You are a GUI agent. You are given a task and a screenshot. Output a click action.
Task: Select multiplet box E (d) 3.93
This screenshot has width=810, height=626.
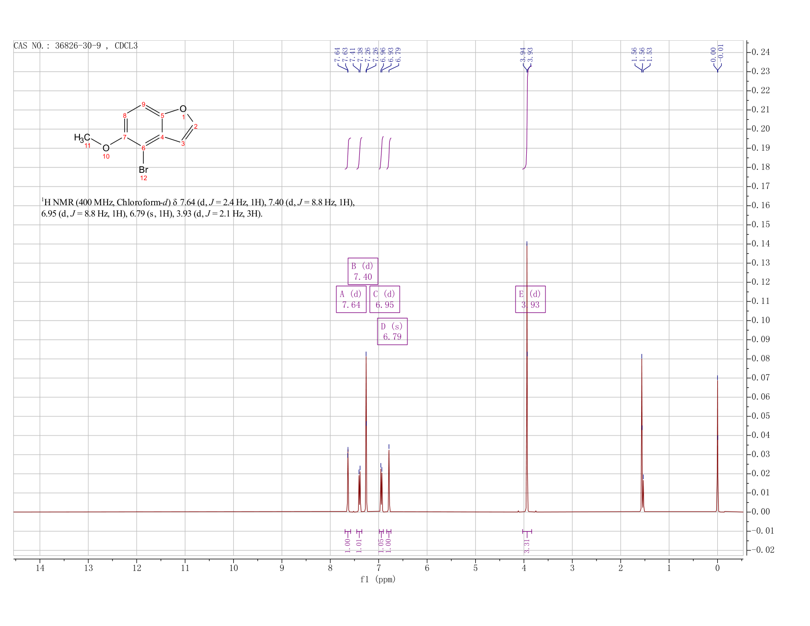pos(530,299)
